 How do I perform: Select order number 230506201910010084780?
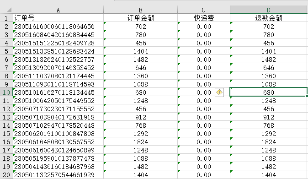coord(58,134)
